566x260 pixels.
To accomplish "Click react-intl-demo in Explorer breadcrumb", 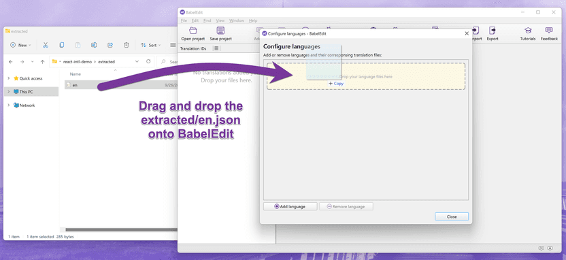I will pyautogui.click(x=78, y=62).
